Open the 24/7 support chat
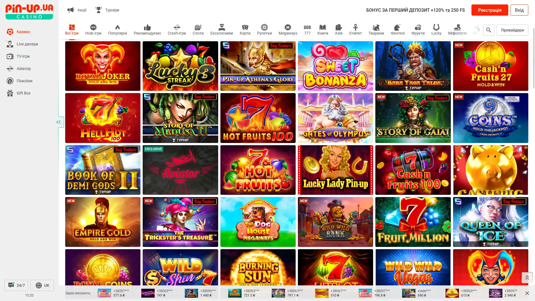 [x=16, y=285]
